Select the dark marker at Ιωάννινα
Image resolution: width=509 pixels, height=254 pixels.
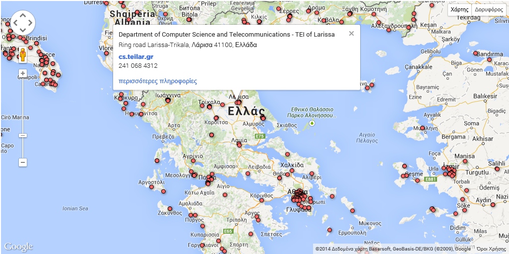[x=168, y=101]
